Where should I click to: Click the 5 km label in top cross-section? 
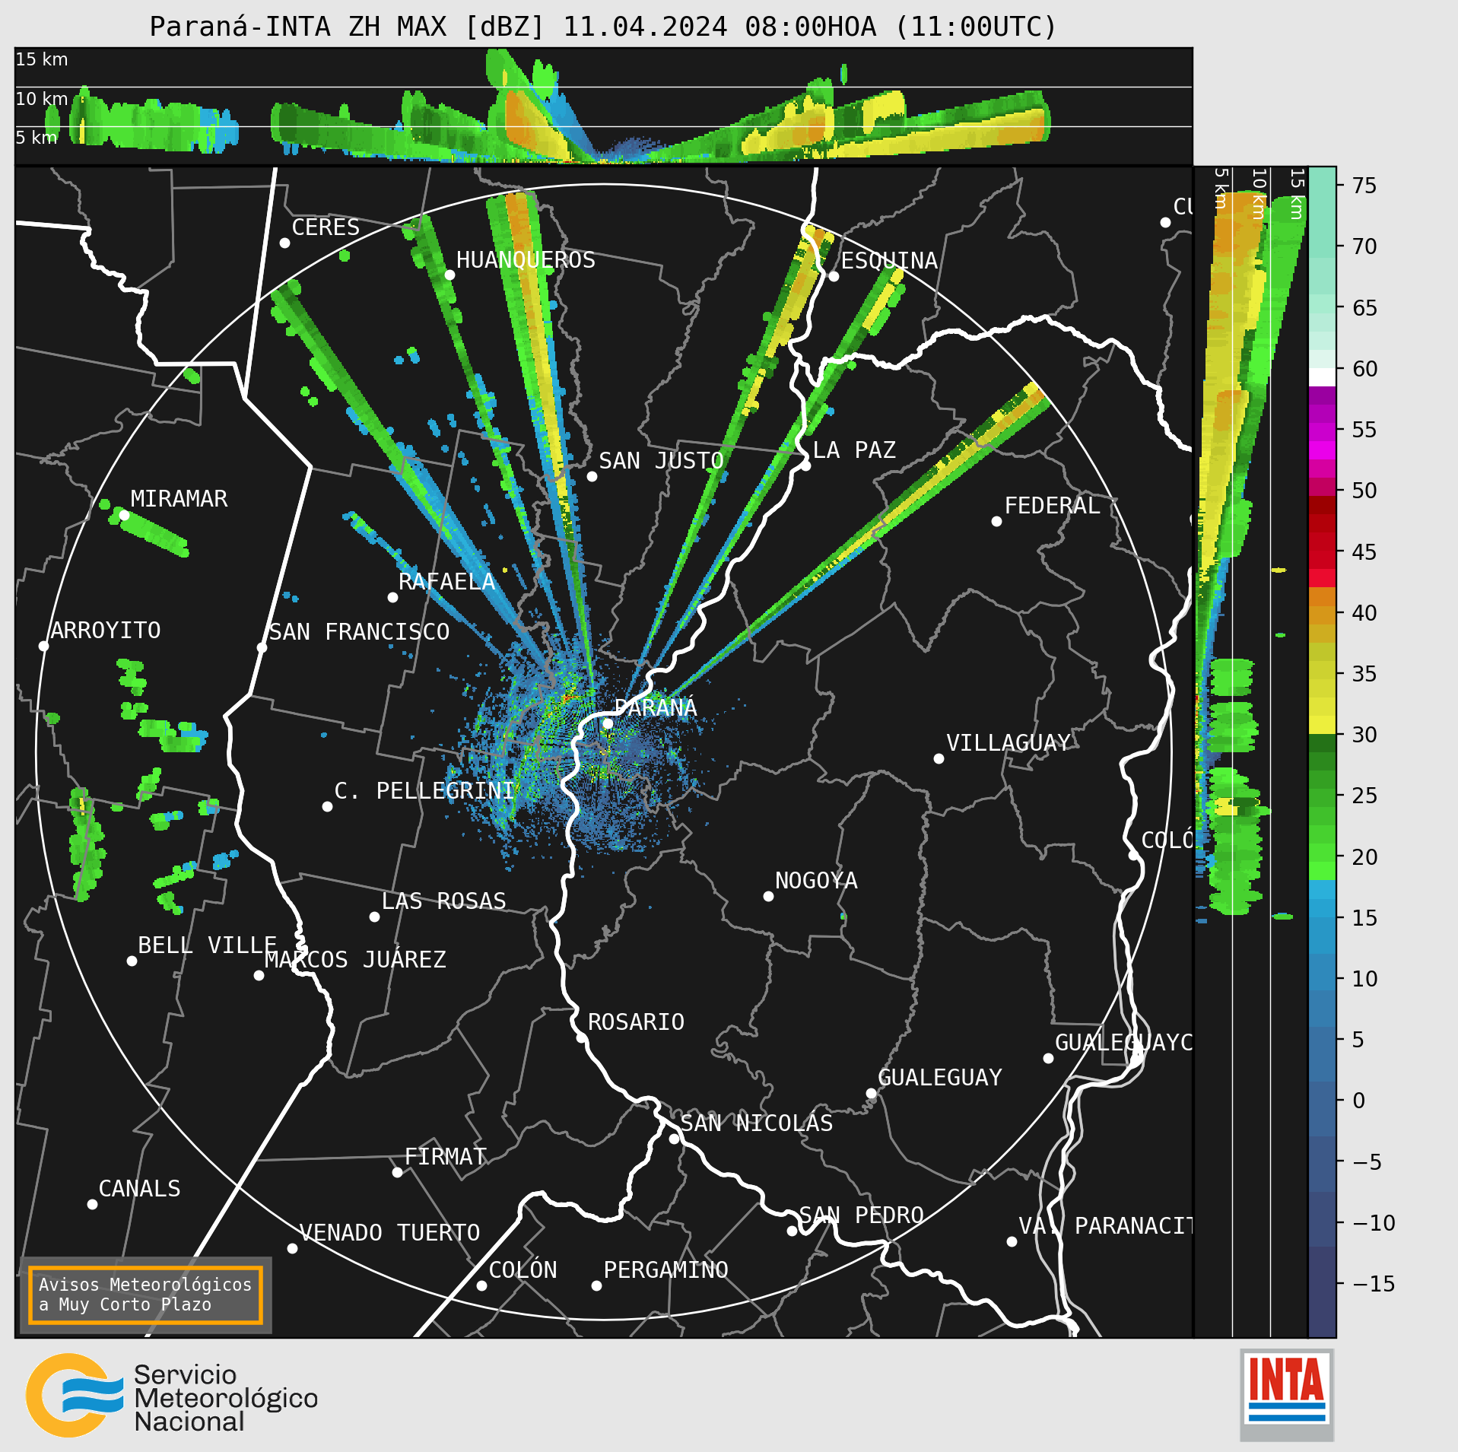[x=37, y=138]
